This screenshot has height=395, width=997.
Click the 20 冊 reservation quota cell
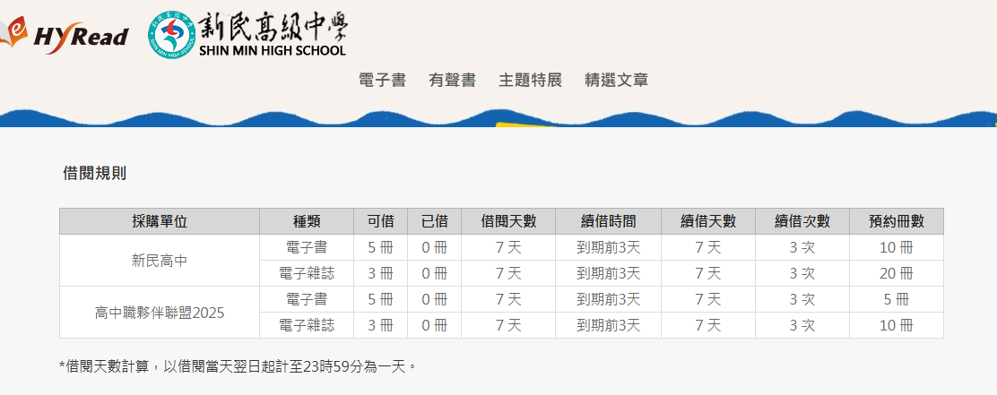tap(896, 273)
